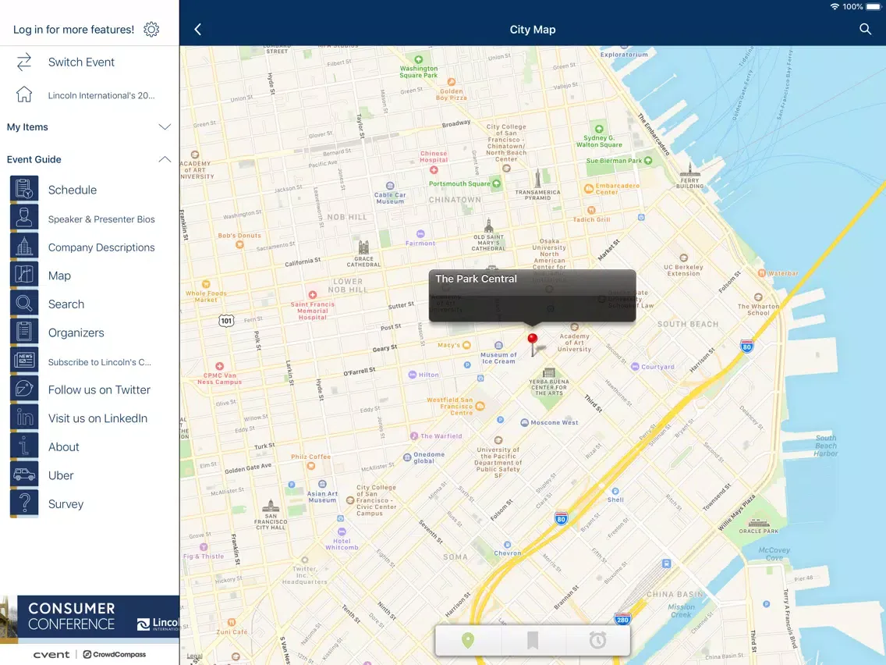Open the Schedule icon
Image resolution: width=886 pixels, height=665 pixels.
(24, 189)
